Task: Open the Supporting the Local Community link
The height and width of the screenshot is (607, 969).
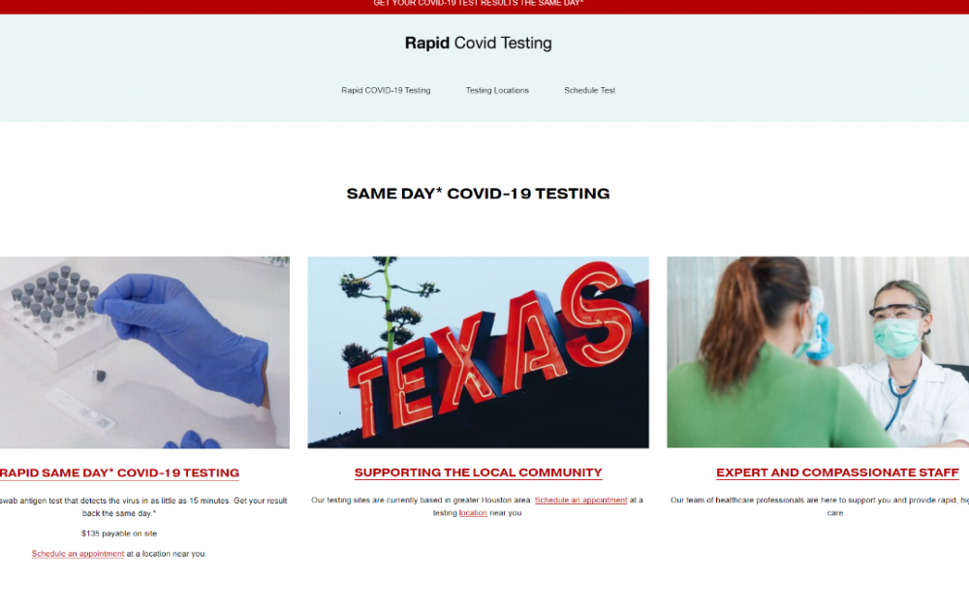Action: [x=479, y=472]
